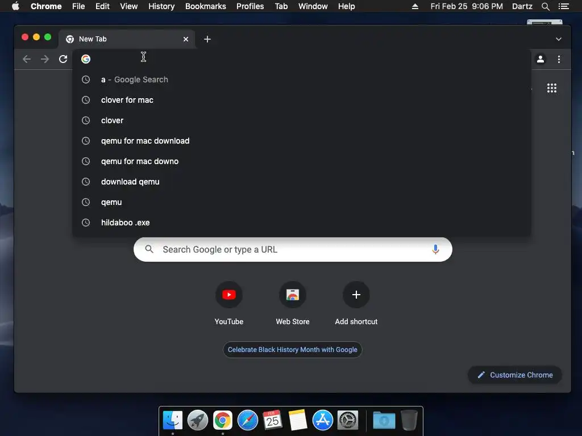582x436 pixels.
Task: Open the Profiles menu
Action: pyautogui.click(x=250, y=6)
